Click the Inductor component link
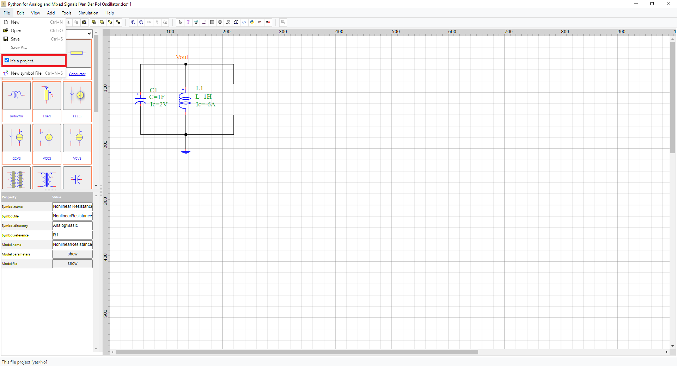 tap(17, 116)
